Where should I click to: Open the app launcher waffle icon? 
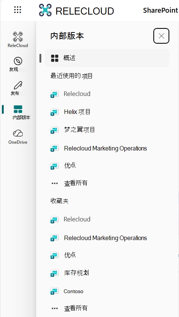[x=17, y=9]
